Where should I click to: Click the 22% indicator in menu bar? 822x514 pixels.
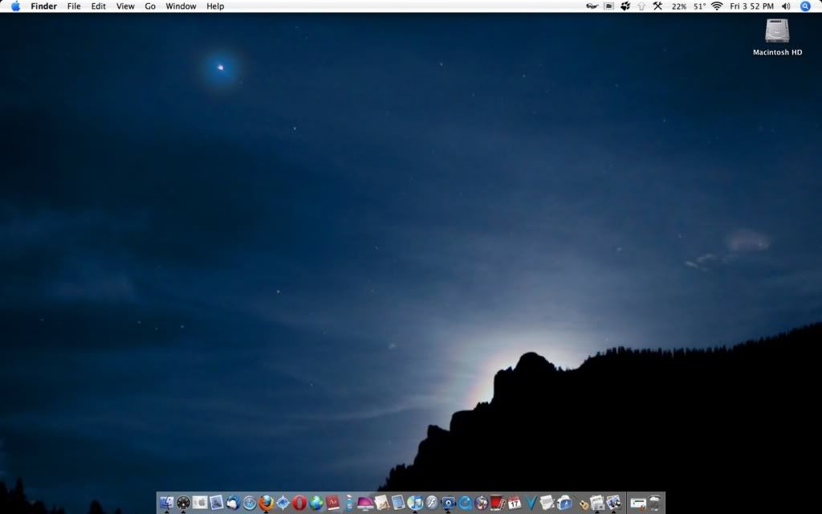click(x=679, y=6)
